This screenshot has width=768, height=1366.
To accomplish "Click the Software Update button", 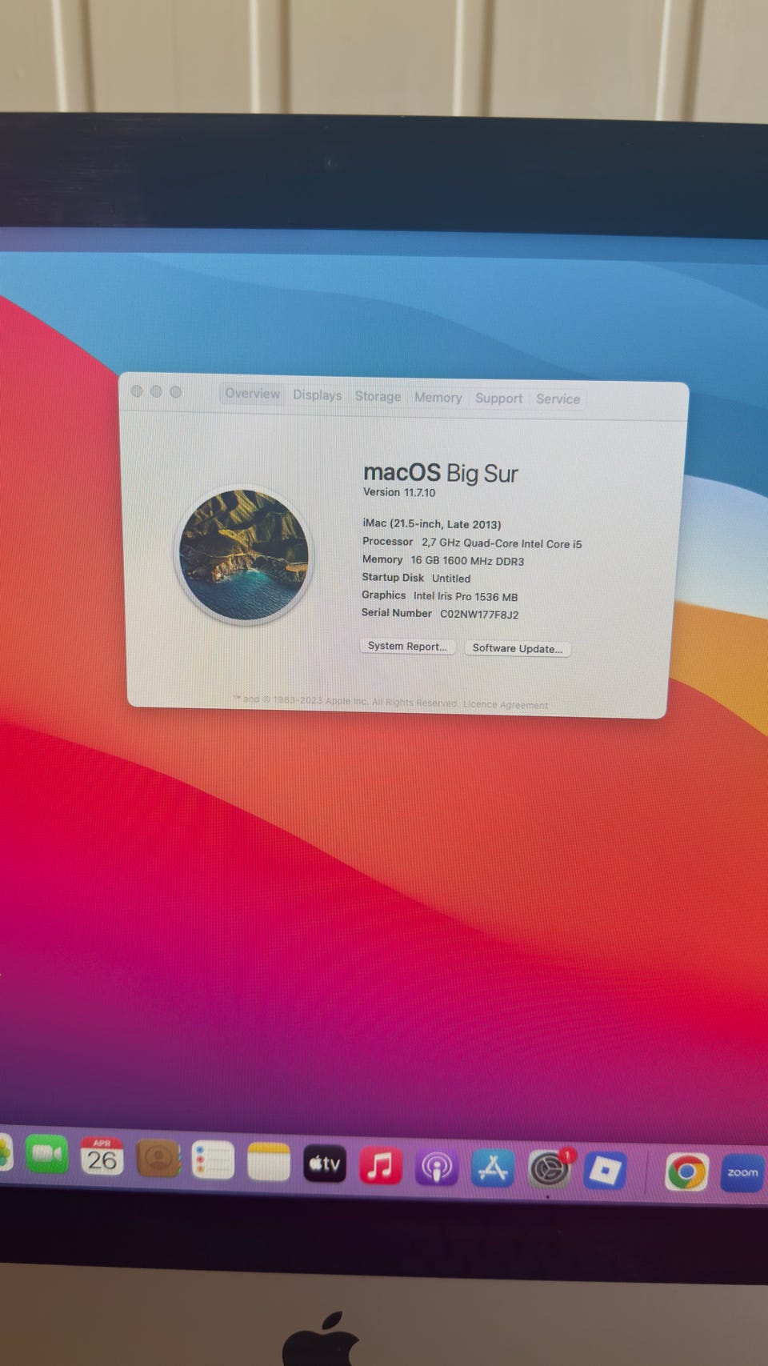I will 518,649.
